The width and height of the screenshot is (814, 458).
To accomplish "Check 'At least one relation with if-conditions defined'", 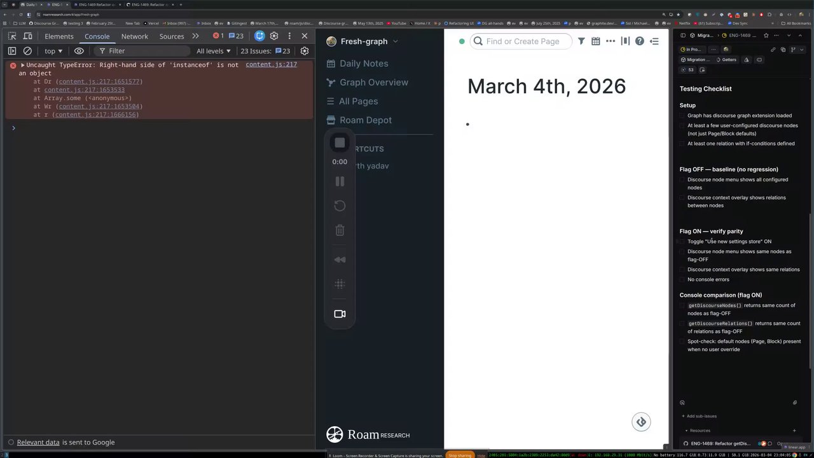I will coord(682,144).
